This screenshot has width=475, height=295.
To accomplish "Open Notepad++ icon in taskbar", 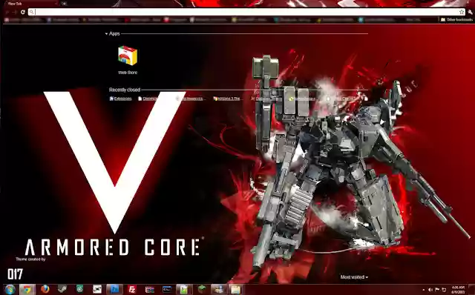I will coord(184,290).
